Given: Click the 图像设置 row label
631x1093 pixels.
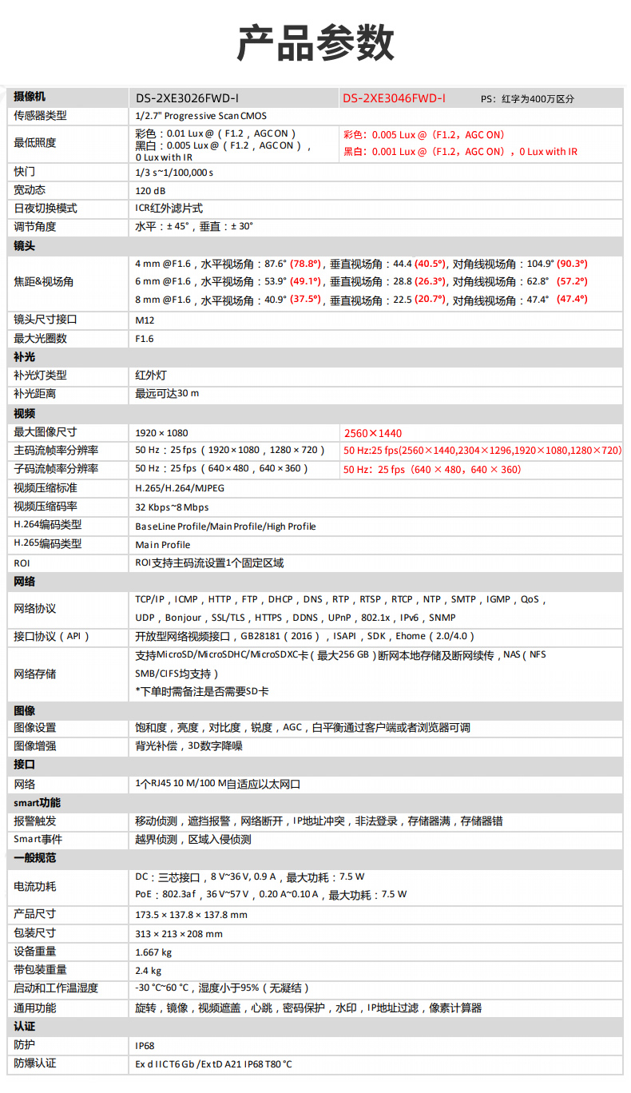Looking at the screenshot, I should pos(35,728).
